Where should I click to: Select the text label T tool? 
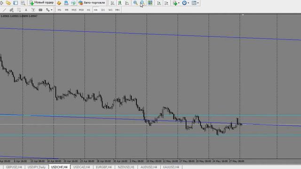click(33, 10)
